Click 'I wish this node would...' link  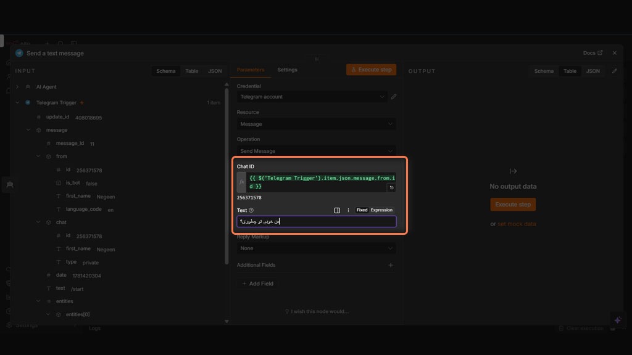tap(317, 311)
